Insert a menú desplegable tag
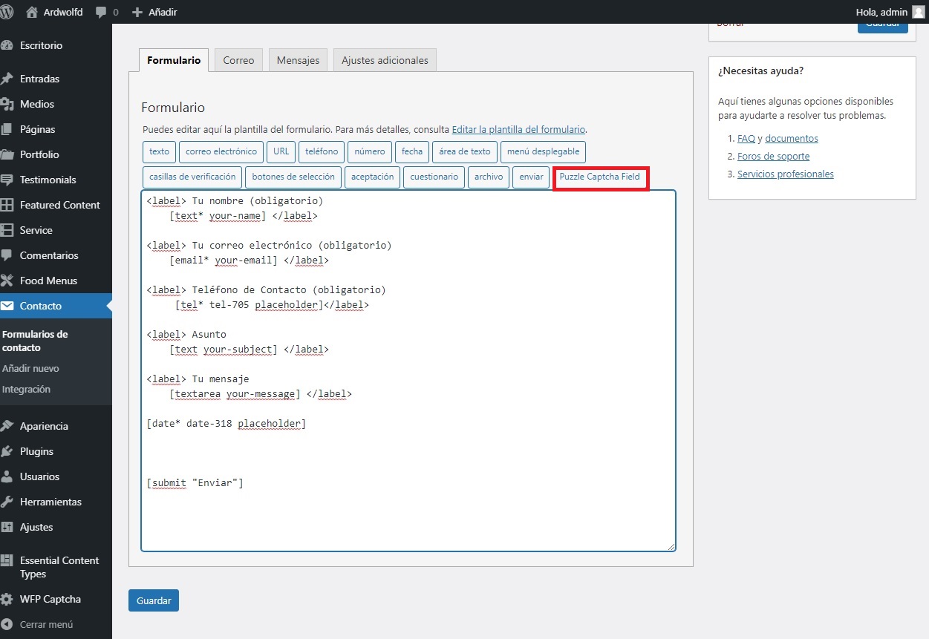929x639 pixels. coord(544,151)
